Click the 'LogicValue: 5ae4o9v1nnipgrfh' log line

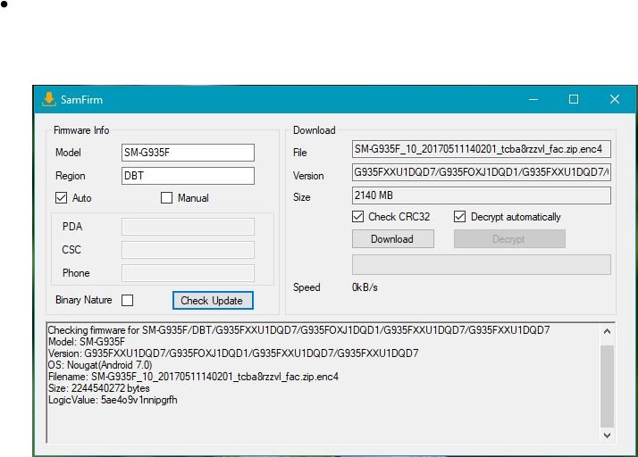pyautogui.click(x=113, y=400)
